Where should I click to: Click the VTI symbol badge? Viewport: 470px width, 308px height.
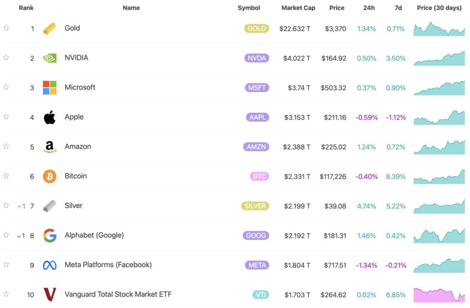tap(261, 295)
